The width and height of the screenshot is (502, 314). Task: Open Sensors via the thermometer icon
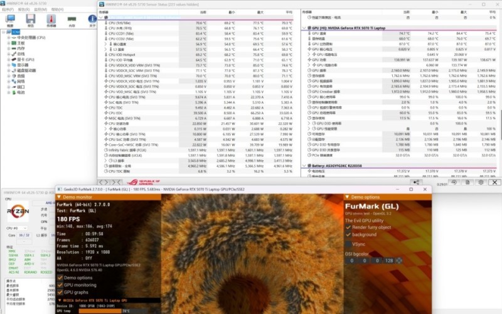pyautogui.click(x=51, y=19)
